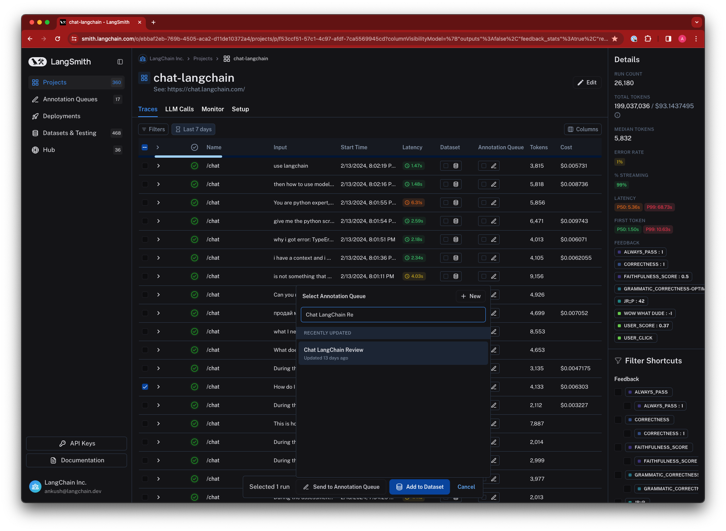Open Projects in the sidebar

click(76, 82)
